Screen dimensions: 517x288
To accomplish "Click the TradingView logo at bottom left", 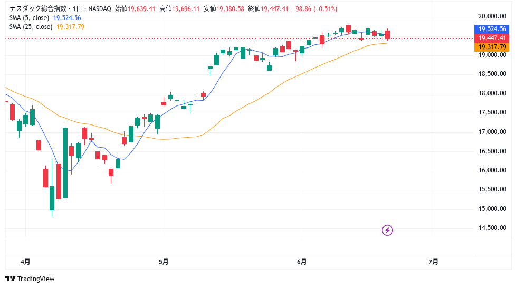I will [30, 279].
